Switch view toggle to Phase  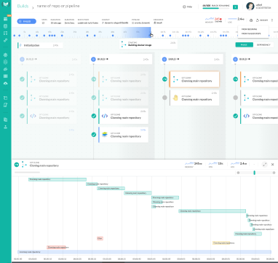pos(244,44)
